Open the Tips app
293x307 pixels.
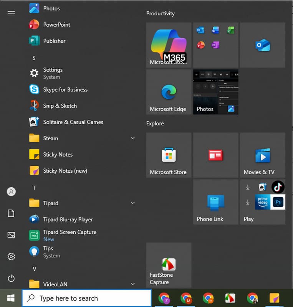tap(82, 252)
